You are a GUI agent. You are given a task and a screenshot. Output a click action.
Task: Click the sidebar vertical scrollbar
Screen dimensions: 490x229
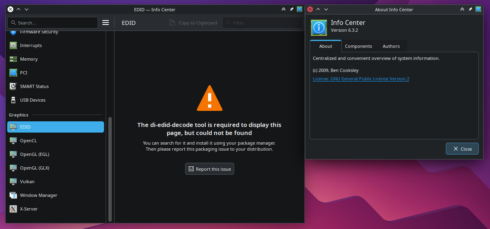tap(110, 169)
